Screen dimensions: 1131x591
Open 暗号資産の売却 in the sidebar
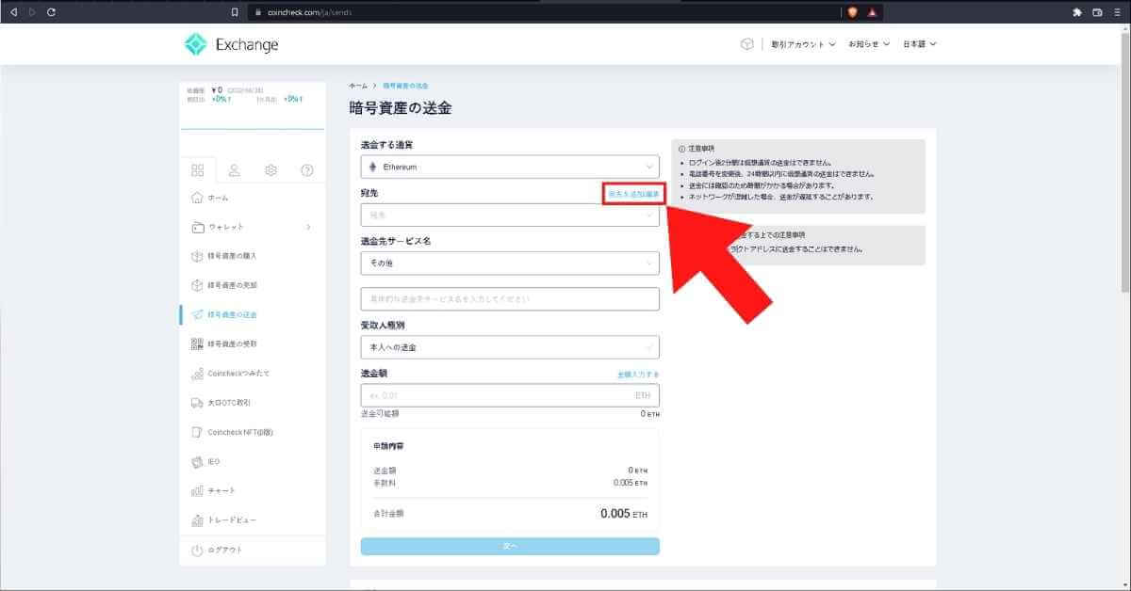click(x=252, y=285)
